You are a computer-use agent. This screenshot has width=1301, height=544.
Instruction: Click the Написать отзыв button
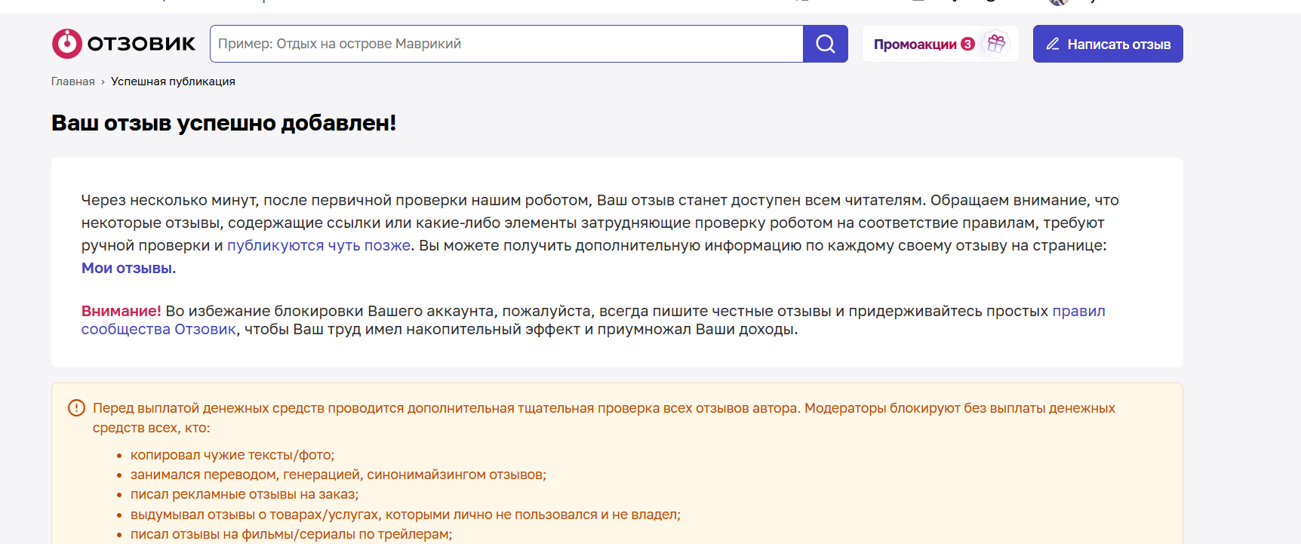coord(1108,44)
